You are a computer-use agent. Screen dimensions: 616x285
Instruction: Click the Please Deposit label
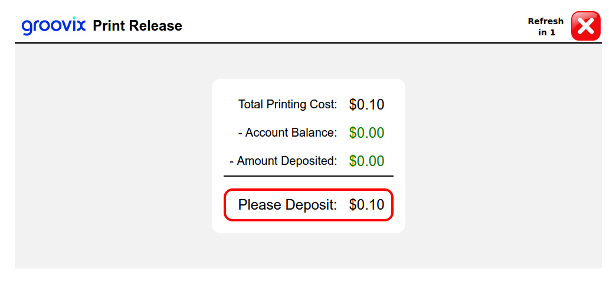(x=287, y=205)
